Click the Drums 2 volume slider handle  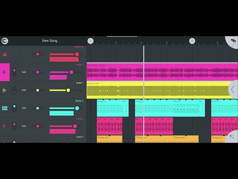pyautogui.click(x=77, y=108)
